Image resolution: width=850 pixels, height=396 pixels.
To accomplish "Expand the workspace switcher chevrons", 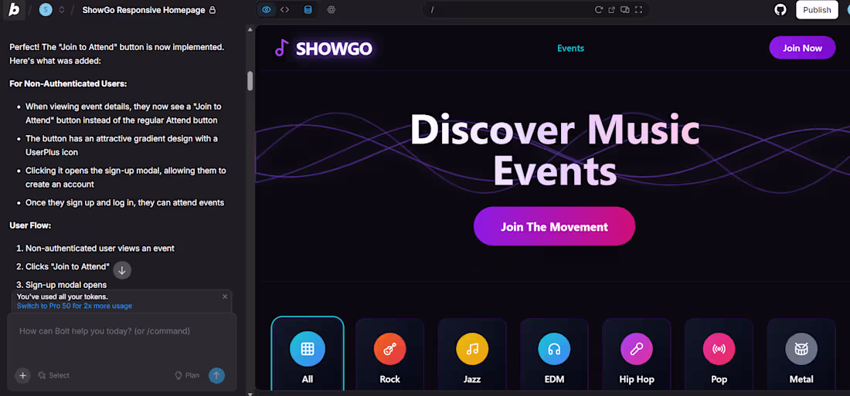I will click(x=62, y=10).
